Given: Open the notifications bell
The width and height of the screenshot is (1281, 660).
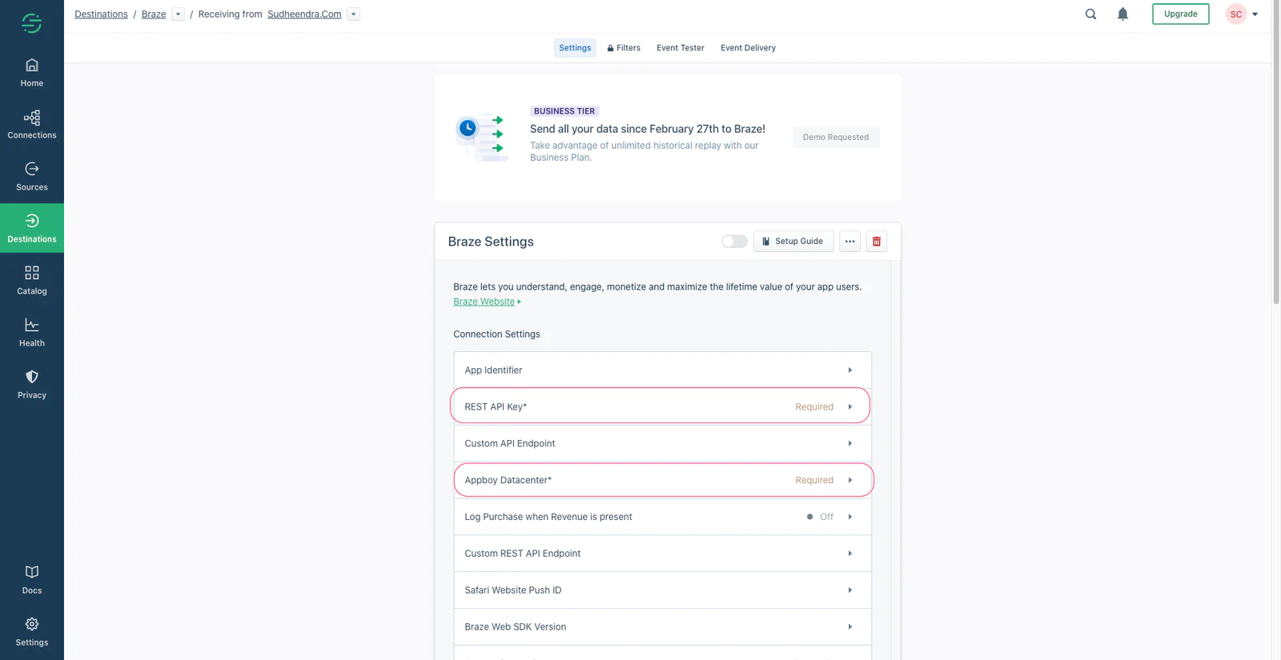Looking at the screenshot, I should (1122, 14).
